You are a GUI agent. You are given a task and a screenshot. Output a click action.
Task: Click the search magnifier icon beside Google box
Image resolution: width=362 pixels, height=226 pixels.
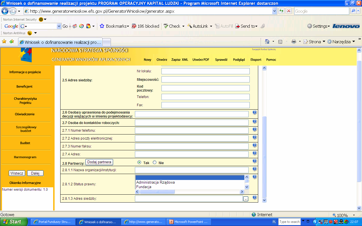point(353,11)
